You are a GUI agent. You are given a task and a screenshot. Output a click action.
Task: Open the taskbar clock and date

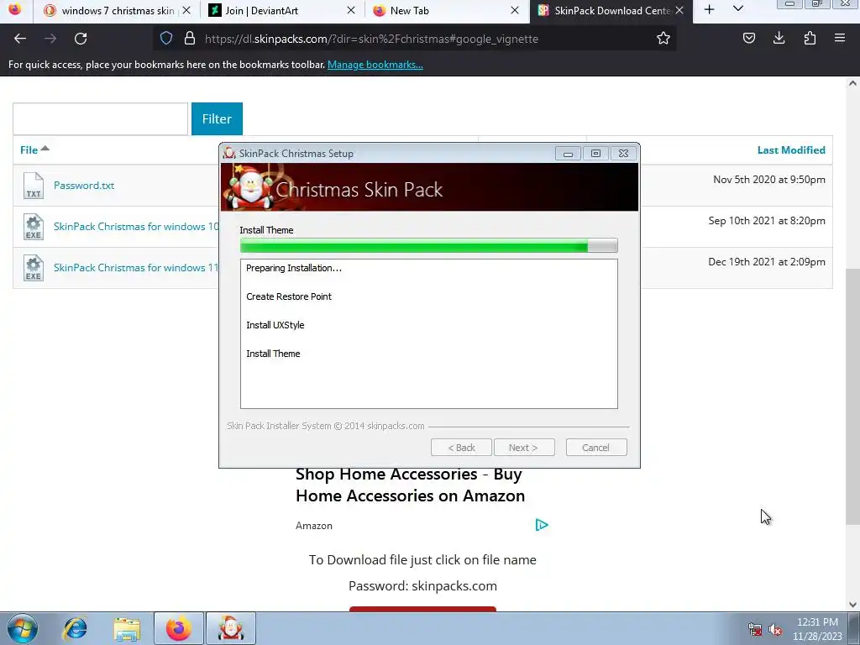tap(817, 629)
